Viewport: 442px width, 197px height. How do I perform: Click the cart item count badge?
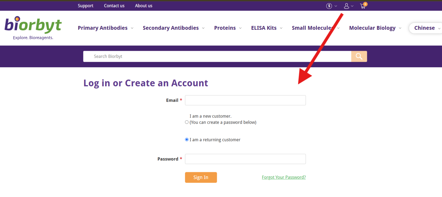(x=365, y=3)
